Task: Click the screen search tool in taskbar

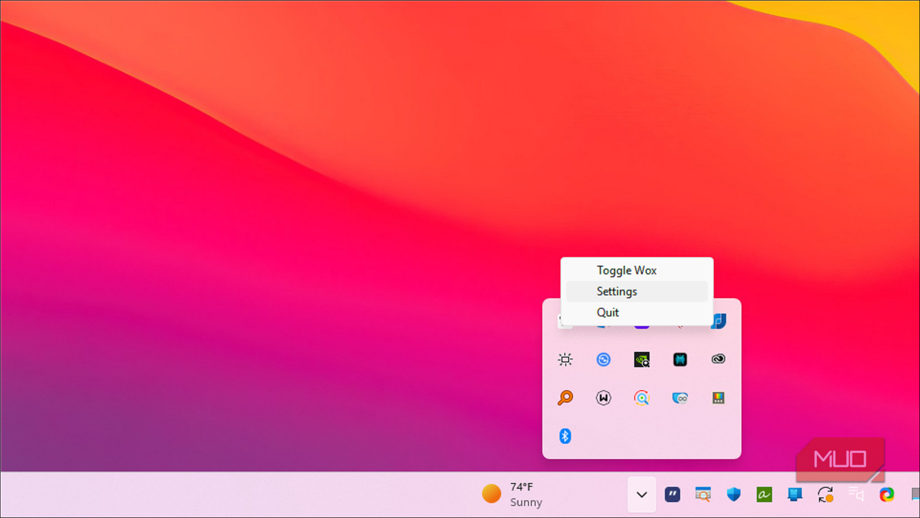Action: pyautogui.click(x=703, y=494)
